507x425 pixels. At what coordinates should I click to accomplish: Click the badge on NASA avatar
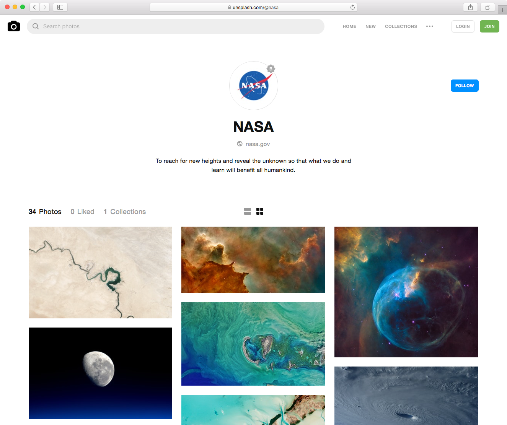[x=271, y=69]
